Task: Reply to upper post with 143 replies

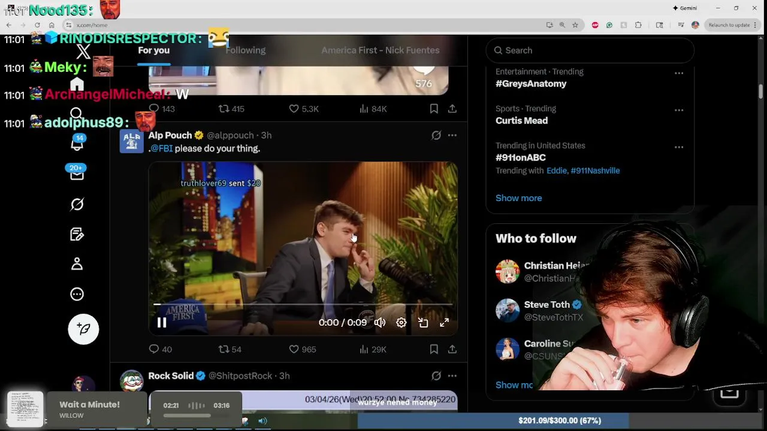Action: [x=162, y=109]
